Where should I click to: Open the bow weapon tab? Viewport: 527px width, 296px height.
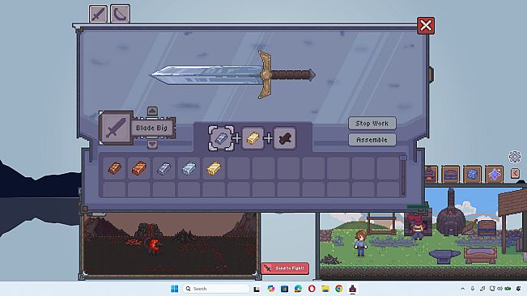coord(120,14)
